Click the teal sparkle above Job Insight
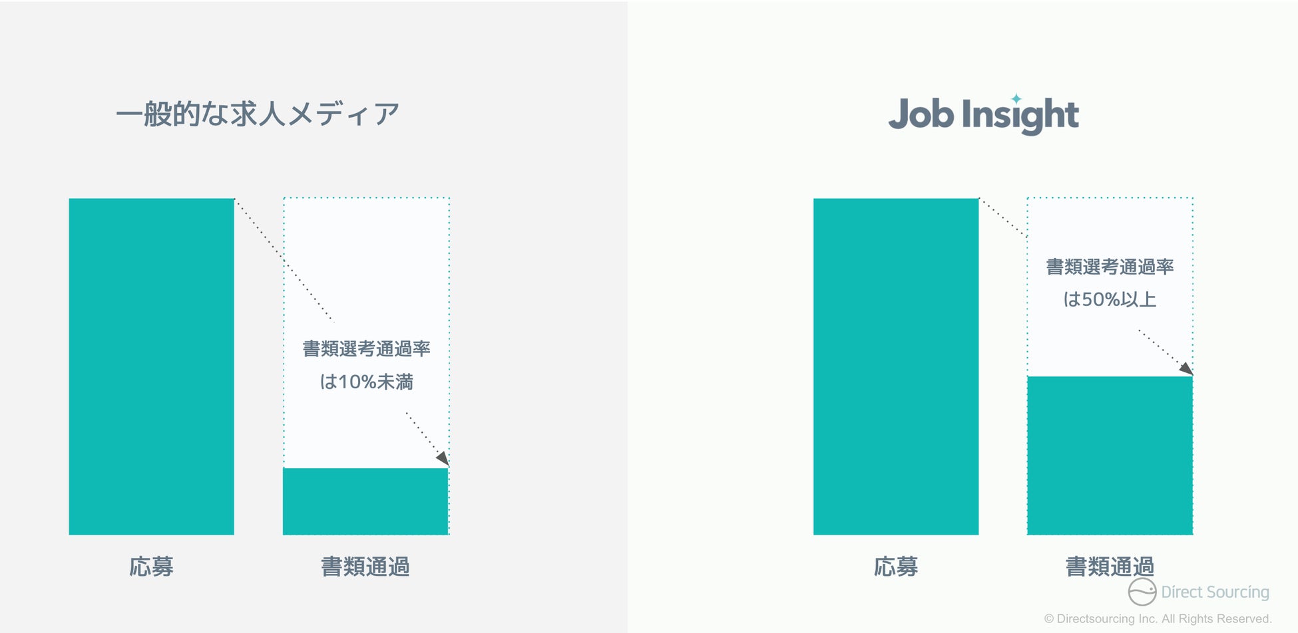Viewport: 1298px width, 633px height. pyautogui.click(x=1016, y=99)
